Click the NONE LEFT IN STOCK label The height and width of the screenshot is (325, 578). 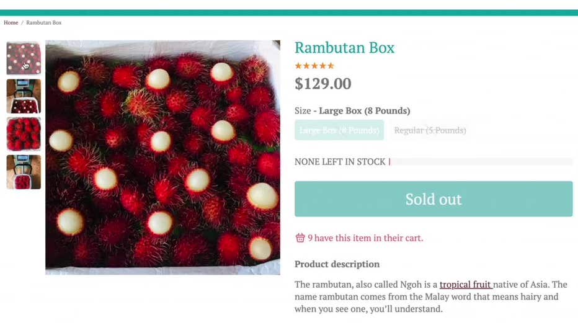click(340, 162)
